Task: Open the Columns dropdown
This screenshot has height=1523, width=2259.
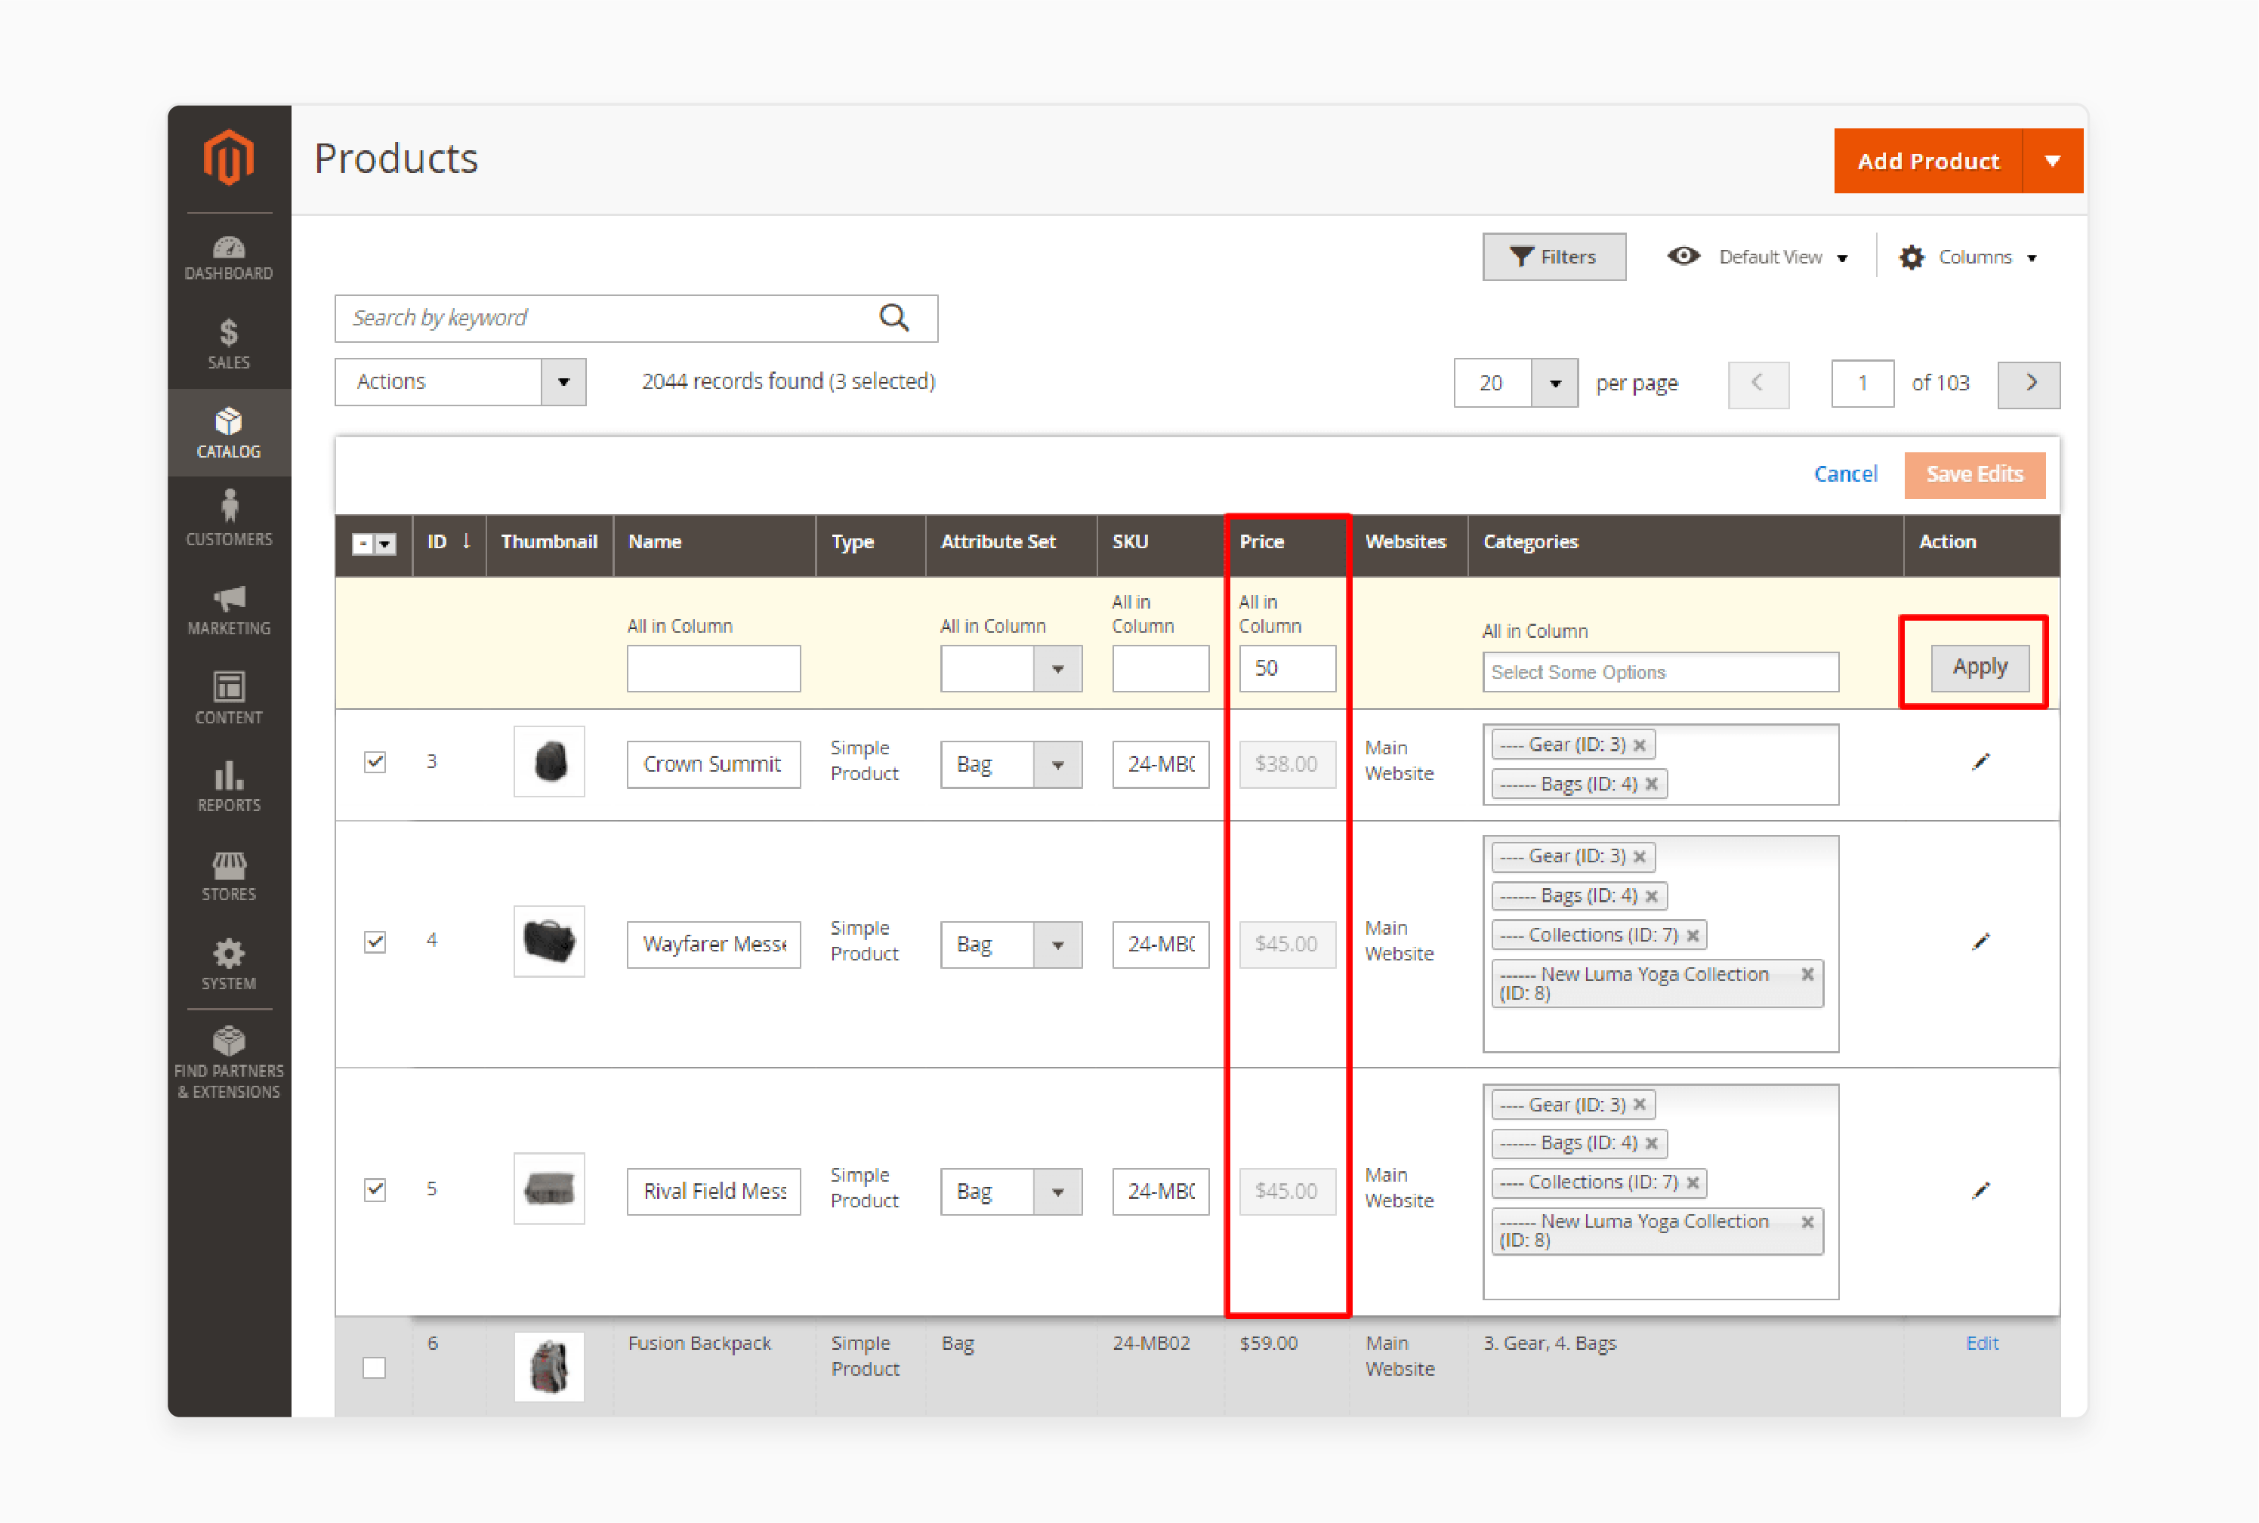Action: [1970, 257]
